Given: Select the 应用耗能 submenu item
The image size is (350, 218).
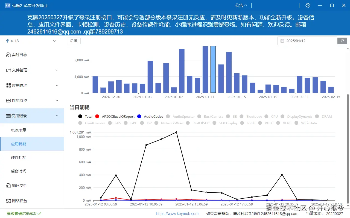Looking at the screenshot, I should tap(32, 144).
